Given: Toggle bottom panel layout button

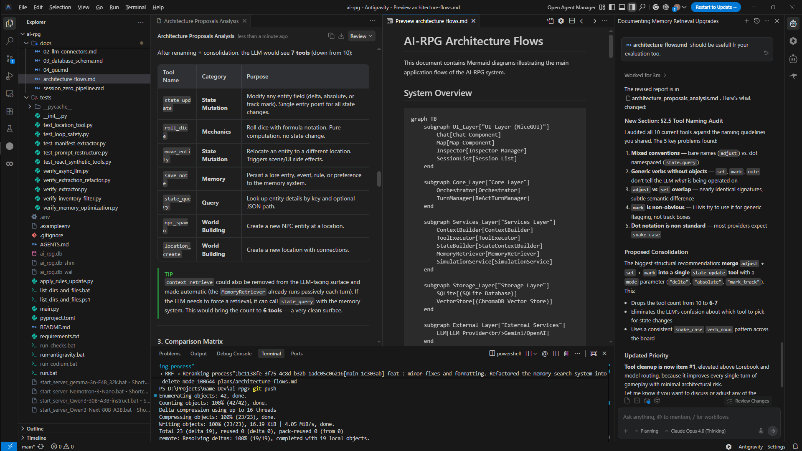Looking at the screenshot, I should pyautogui.click(x=622, y=7).
